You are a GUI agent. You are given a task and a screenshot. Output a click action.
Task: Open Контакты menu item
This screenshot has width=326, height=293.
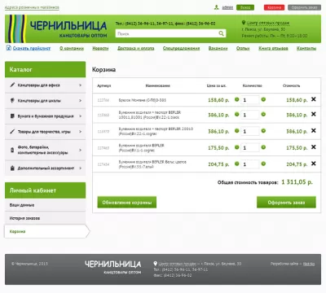(x=306, y=48)
